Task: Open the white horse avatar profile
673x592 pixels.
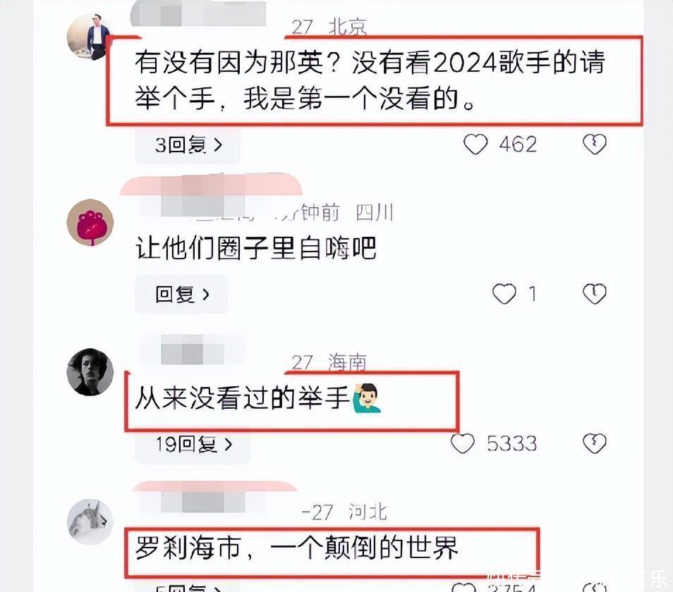Action: pyautogui.click(x=90, y=522)
